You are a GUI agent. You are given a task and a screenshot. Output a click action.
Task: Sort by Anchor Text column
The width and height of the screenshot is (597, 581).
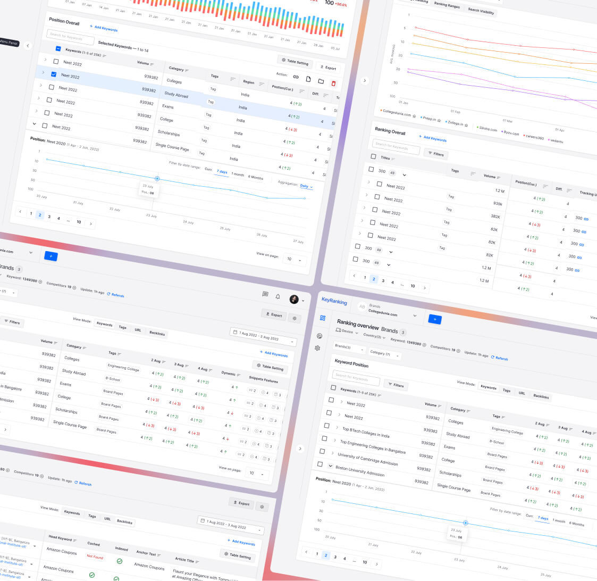coord(159,555)
